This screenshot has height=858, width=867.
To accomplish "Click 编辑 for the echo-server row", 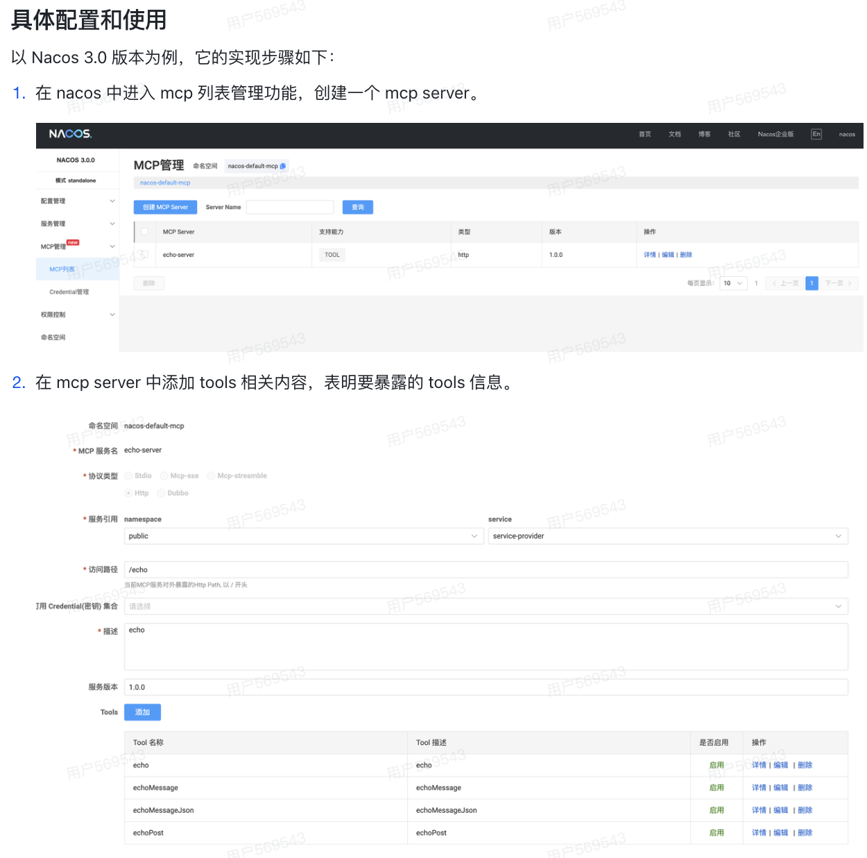I will [668, 255].
